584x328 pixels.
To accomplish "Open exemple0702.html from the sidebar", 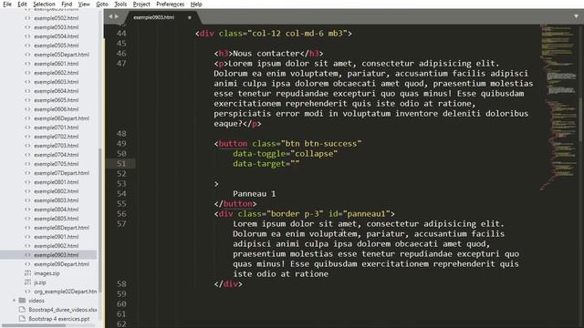I will tap(57, 137).
